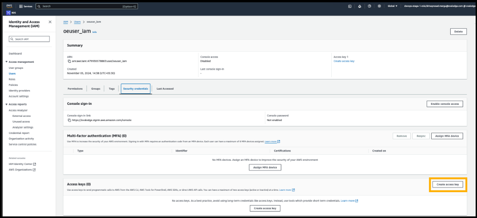The width and height of the screenshot is (477, 218).
Task: Open Roles in sidebar
Action: 12,79
